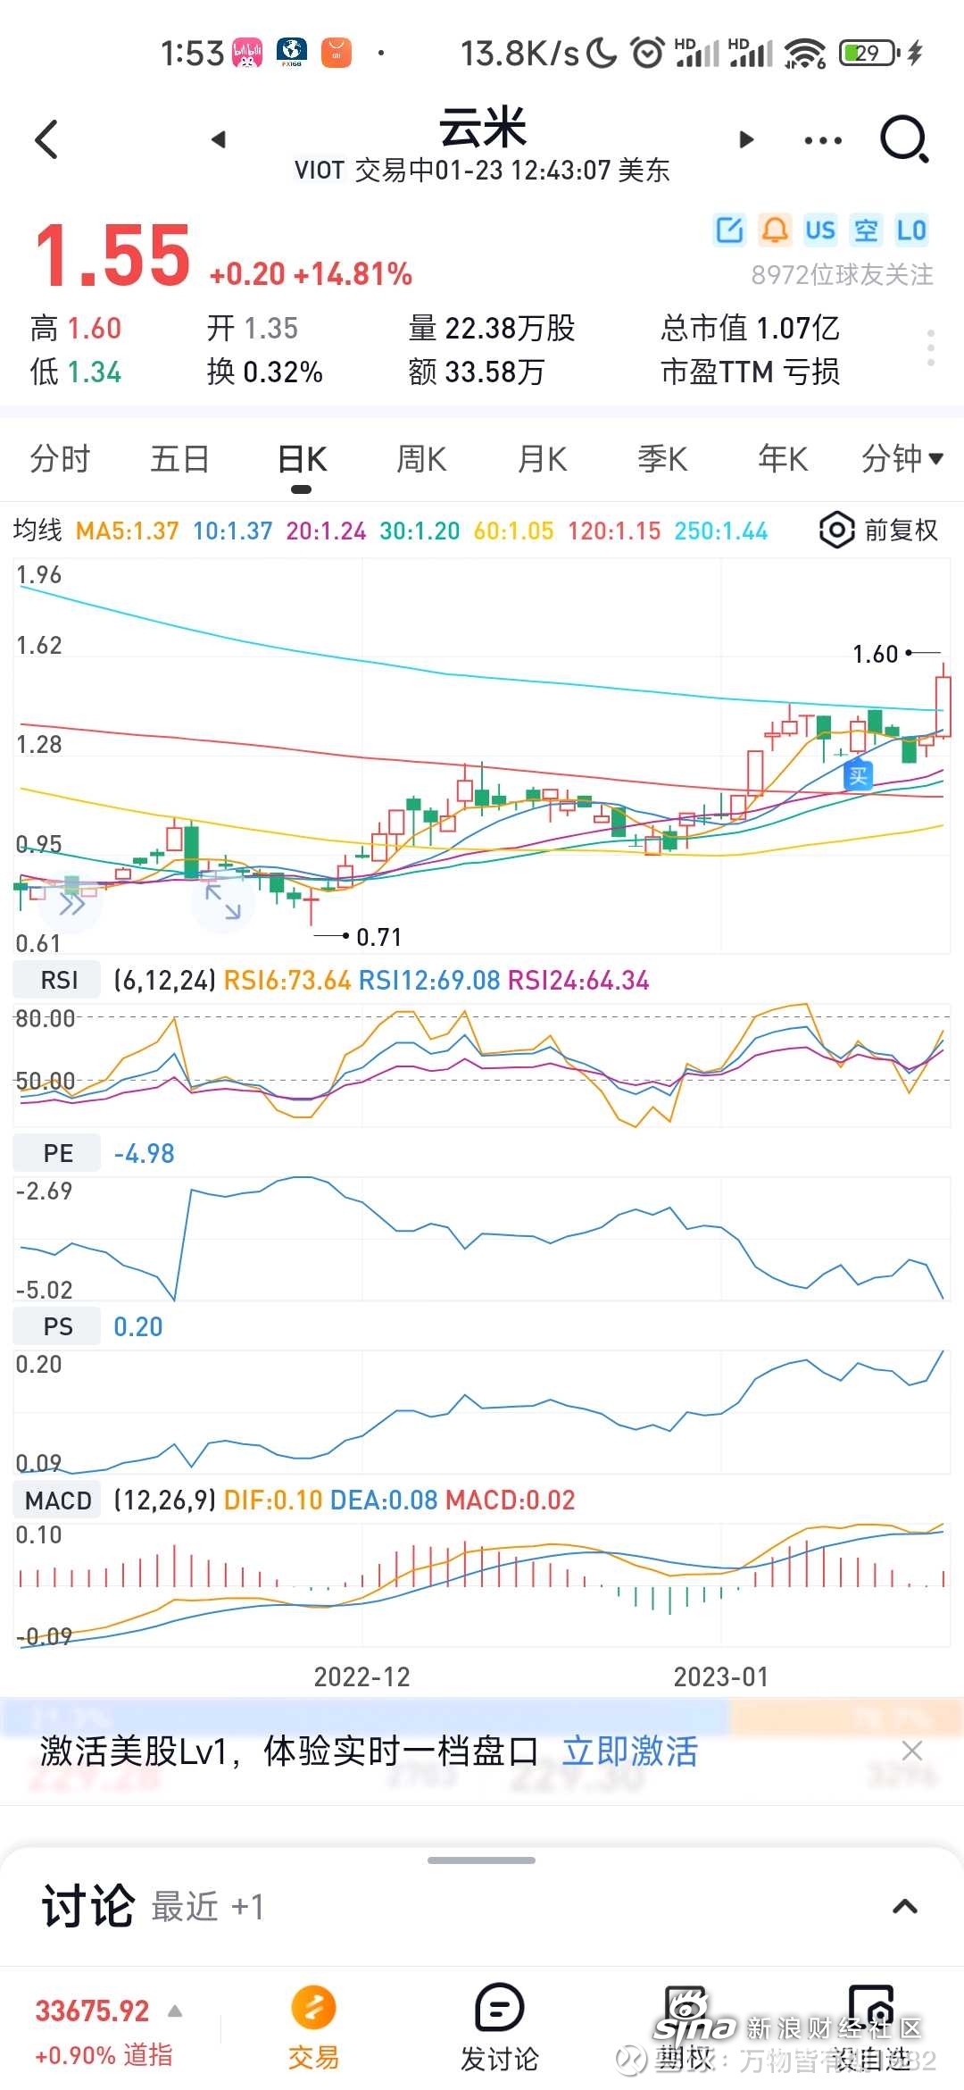Tap the 1.60 high price marker on chart
The image size is (964, 2090).
(876, 654)
